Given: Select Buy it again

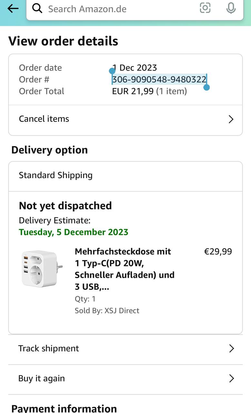Looking at the screenshot, I should click(x=42, y=378).
